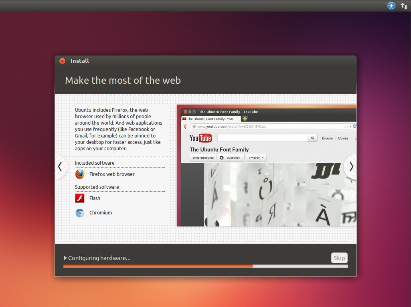This screenshot has height=307, width=411.
Task: Click the 'Chromium' label
Action: point(101,213)
